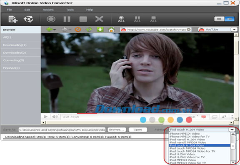The image size is (240, 165).
Task: Click the orange stop-loading icon
Action: pos(78,30)
